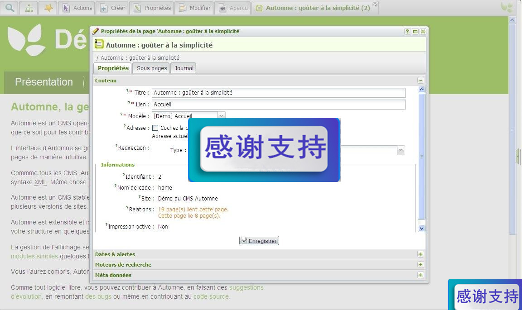Open the Présentation menu on the background page
This screenshot has width=522, height=310.
tap(44, 82)
